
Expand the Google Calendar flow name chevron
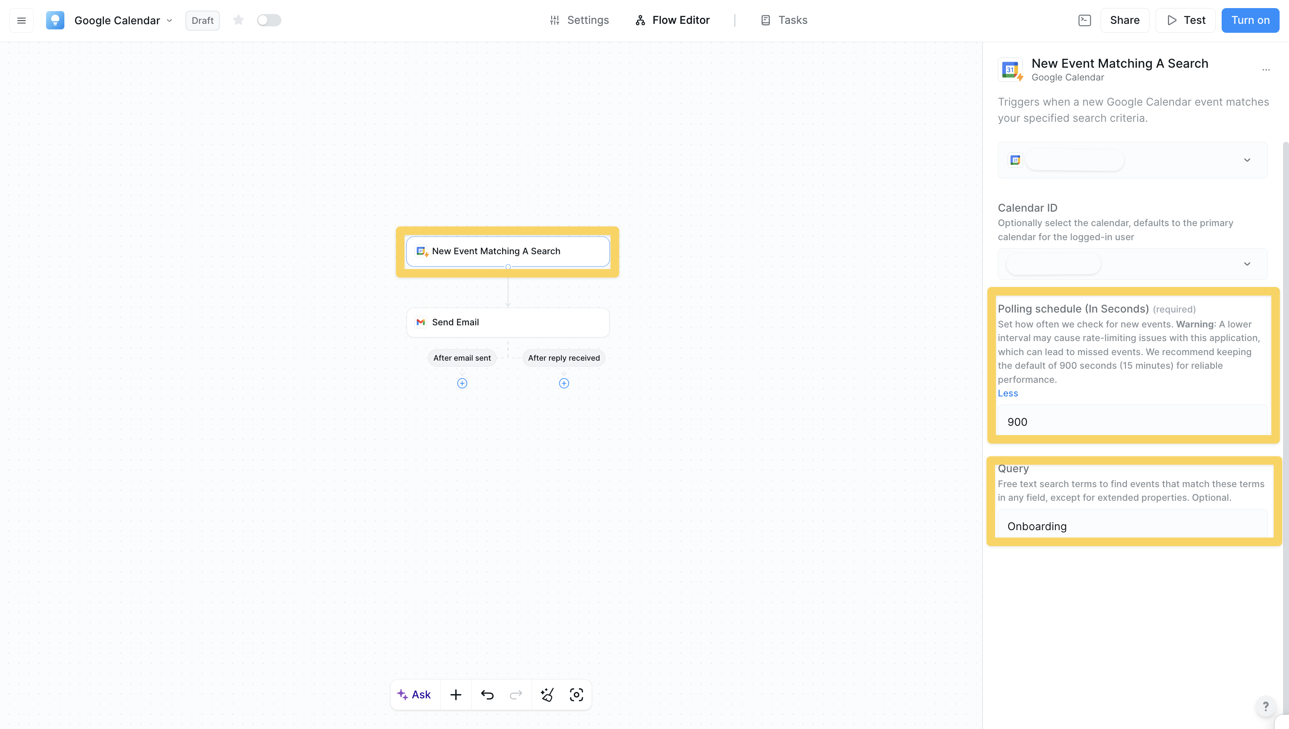coord(169,20)
